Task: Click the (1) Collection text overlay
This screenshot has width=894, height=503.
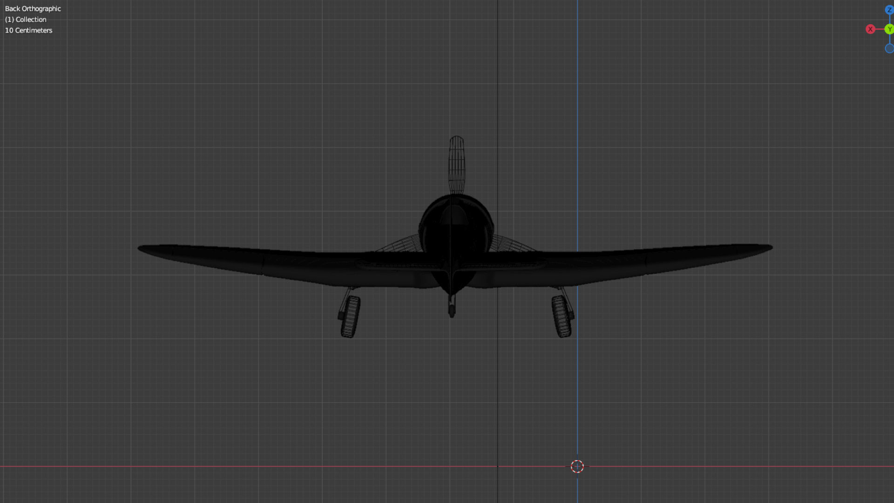Action: (25, 19)
